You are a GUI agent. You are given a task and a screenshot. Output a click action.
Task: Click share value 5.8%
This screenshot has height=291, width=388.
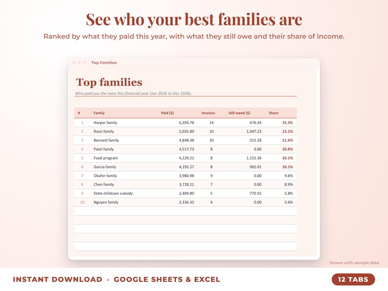coord(288,193)
